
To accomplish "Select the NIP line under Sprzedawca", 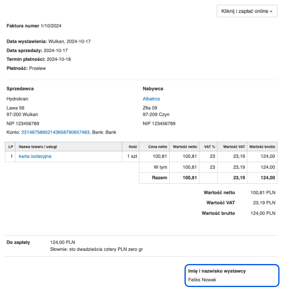I will [x=23, y=124].
